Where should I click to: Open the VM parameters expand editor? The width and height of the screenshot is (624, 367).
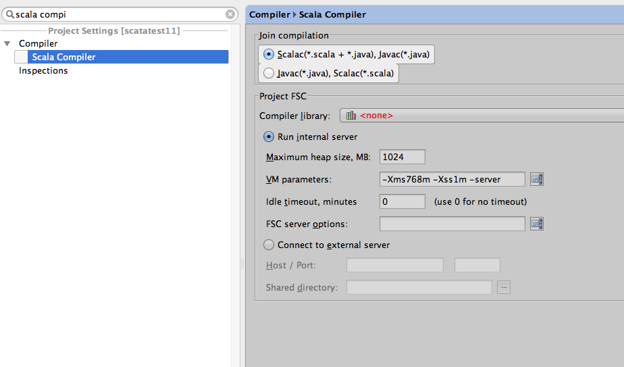[x=537, y=179]
